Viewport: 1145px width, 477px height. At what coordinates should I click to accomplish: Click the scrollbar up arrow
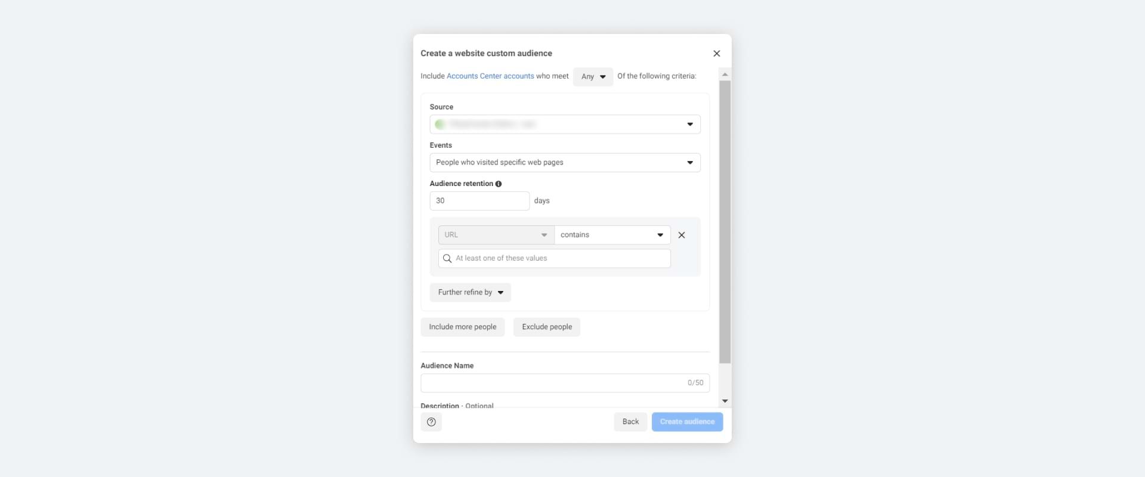tap(725, 75)
